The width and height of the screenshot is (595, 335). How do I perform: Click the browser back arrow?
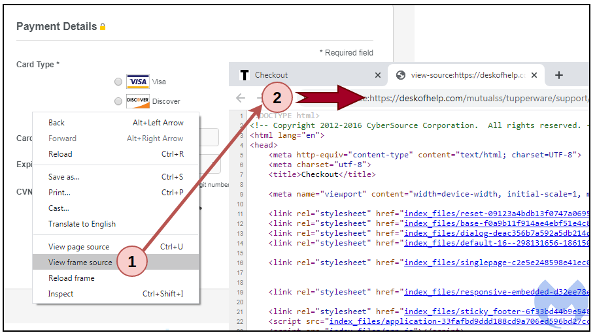pos(241,99)
